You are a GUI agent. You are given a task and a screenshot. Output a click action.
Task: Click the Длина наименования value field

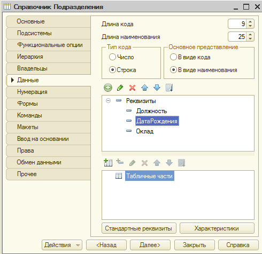[x=237, y=37]
